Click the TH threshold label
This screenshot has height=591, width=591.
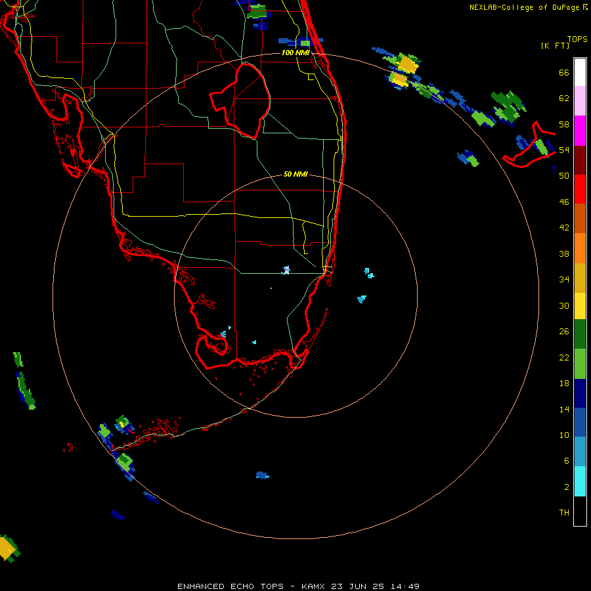tap(564, 513)
